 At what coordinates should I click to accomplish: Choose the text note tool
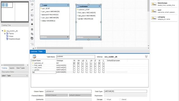tap(32, 20)
